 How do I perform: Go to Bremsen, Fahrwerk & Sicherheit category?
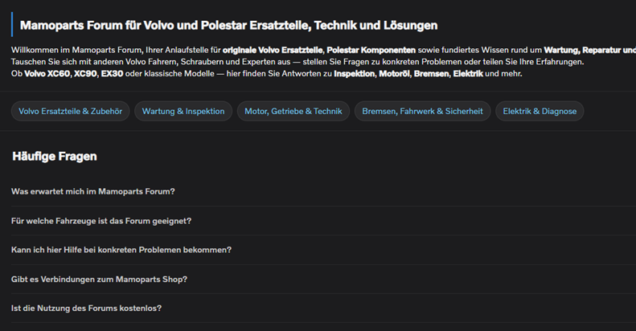click(x=422, y=112)
